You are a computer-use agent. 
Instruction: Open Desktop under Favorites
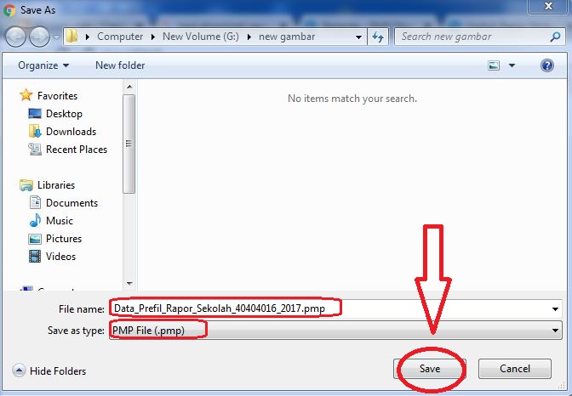pos(64,114)
